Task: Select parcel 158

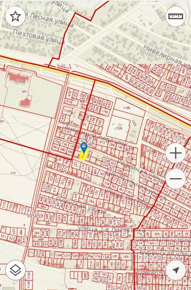Action: click(x=141, y=266)
